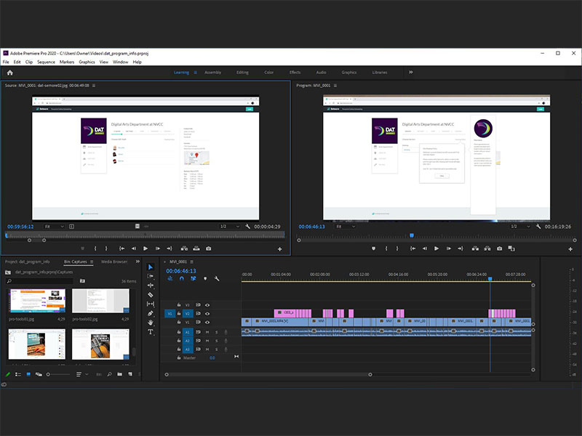Open Program panel hamburger menu
Image resolution: width=582 pixels, height=436 pixels.
pyautogui.click(x=335, y=86)
